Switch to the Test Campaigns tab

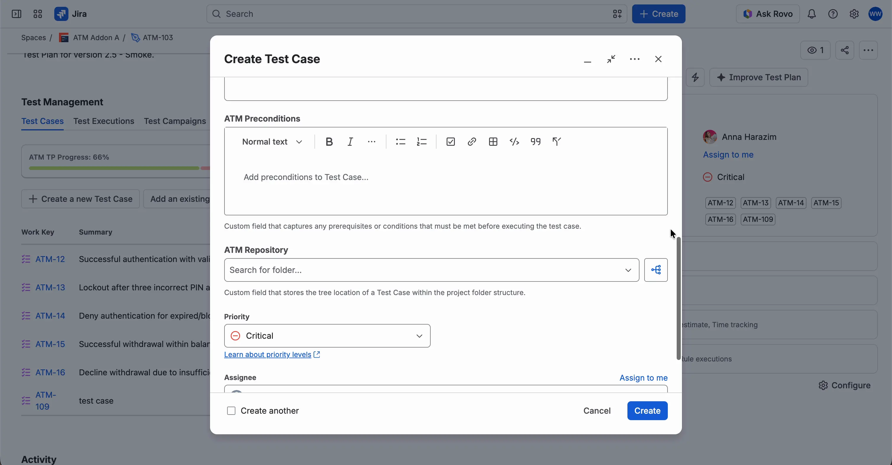[175, 121]
